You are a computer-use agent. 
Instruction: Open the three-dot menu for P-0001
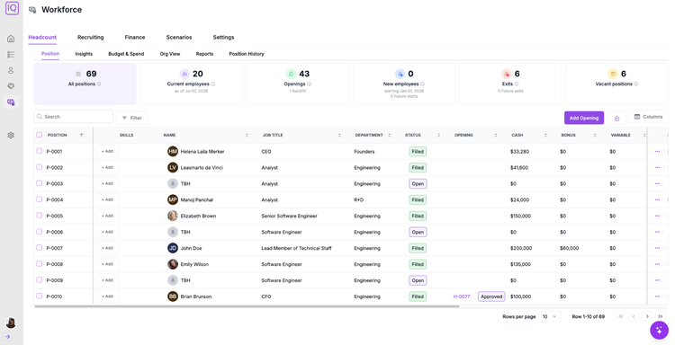[657, 151]
